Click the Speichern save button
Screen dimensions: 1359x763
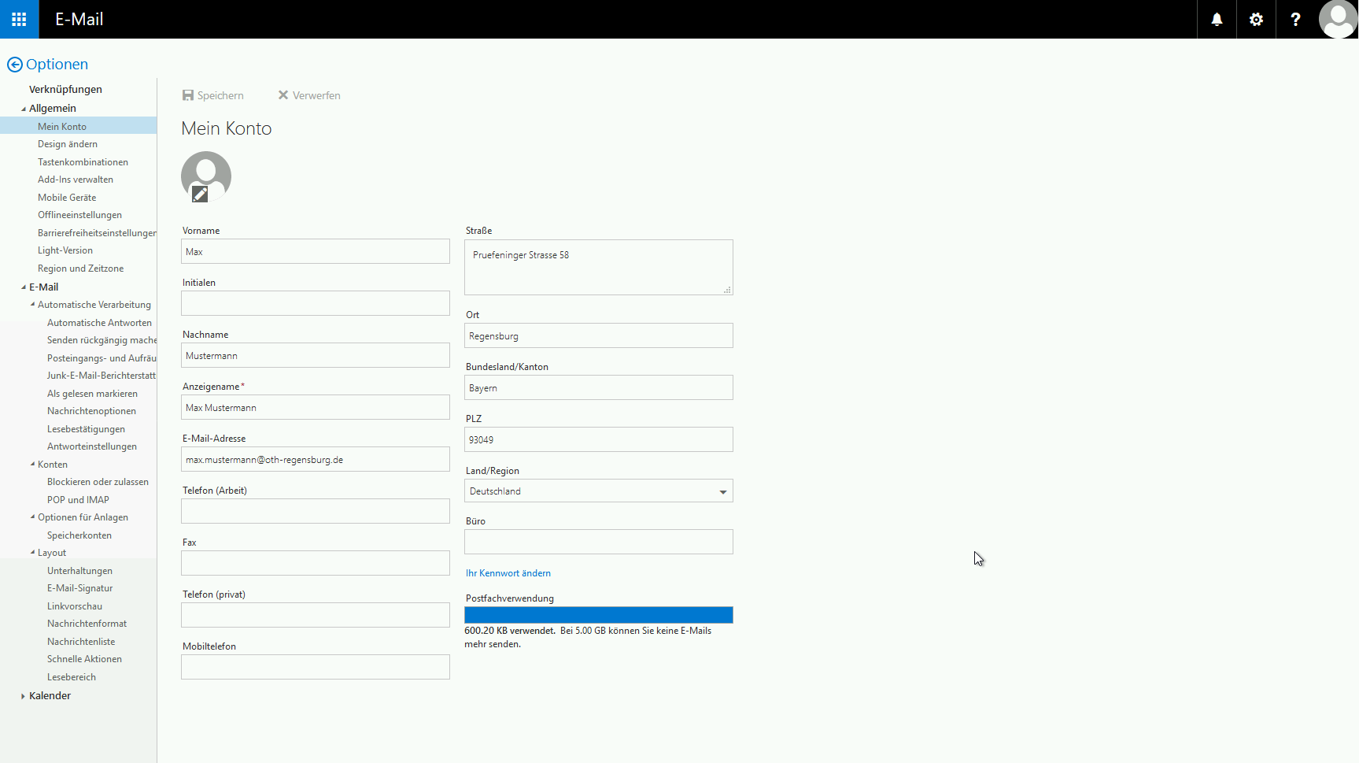[x=212, y=95]
